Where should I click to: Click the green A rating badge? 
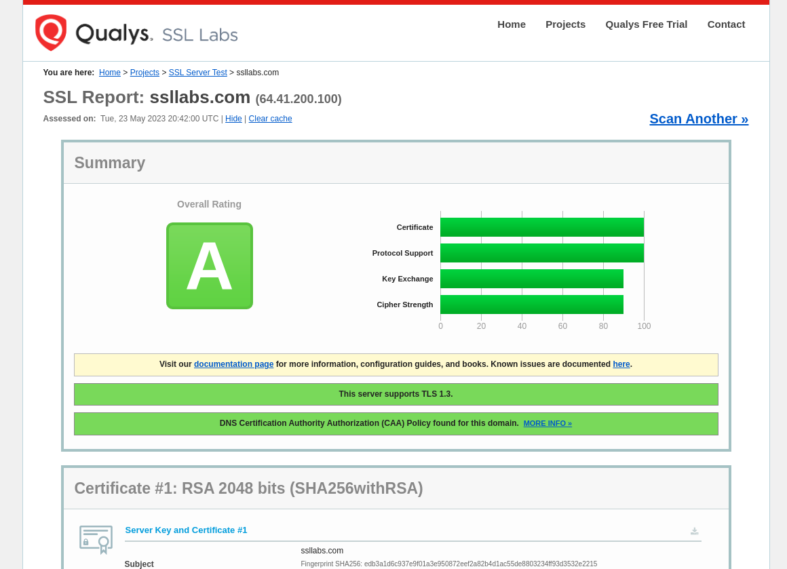(209, 265)
